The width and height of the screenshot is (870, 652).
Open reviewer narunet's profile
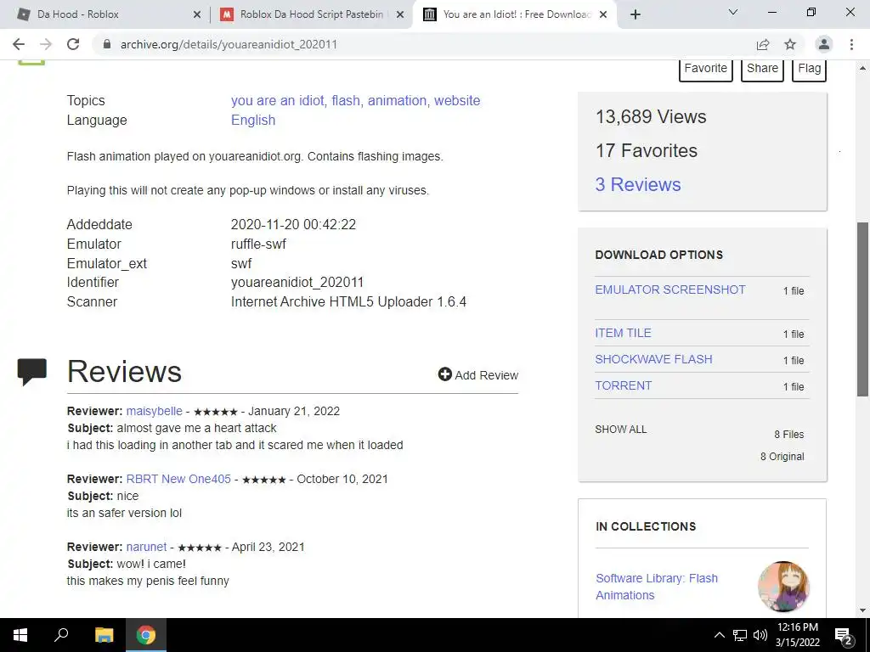click(146, 547)
